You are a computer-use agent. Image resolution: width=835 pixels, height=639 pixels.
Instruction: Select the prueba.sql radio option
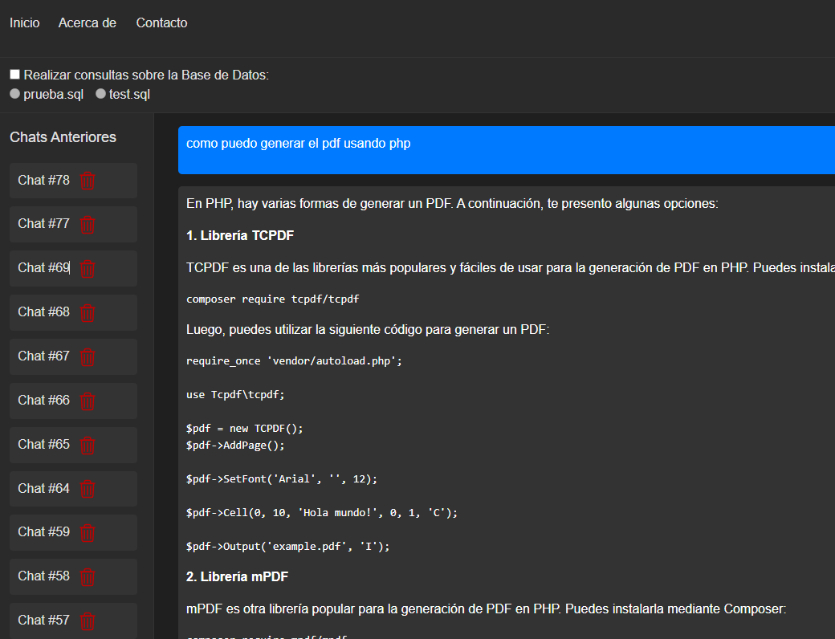pyautogui.click(x=15, y=94)
